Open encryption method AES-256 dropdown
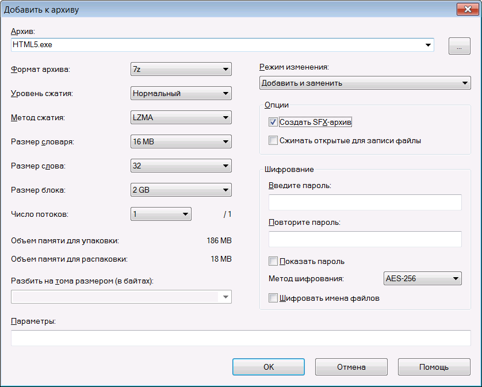482x387 pixels. click(422, 278)
